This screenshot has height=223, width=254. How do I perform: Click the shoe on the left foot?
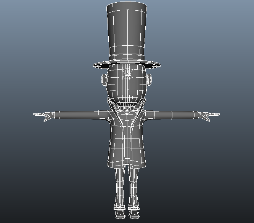[120, 215]
